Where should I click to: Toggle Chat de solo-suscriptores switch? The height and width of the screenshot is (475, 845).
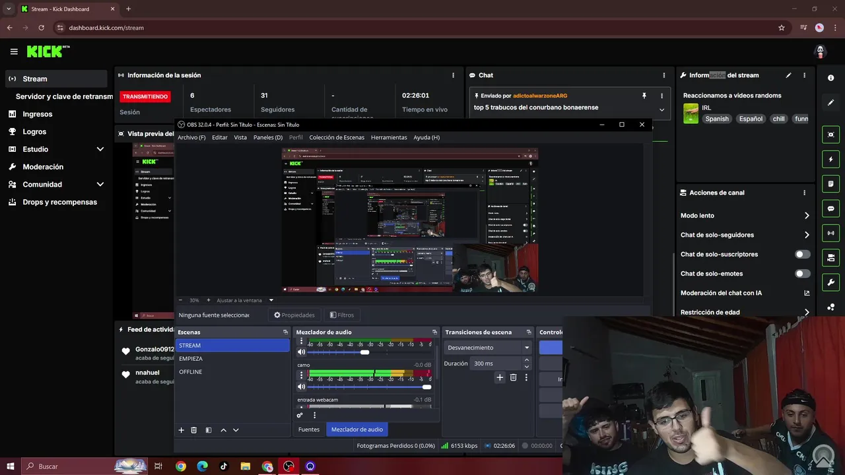pyautogui.click(x=802, y=254)
